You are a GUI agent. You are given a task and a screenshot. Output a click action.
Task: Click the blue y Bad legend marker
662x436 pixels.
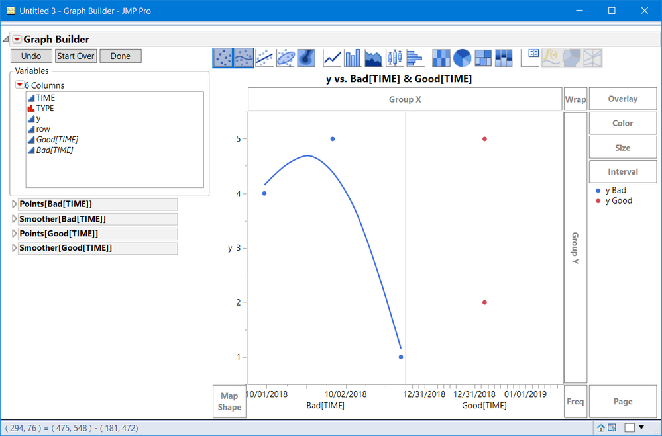[x=598, y=191]
